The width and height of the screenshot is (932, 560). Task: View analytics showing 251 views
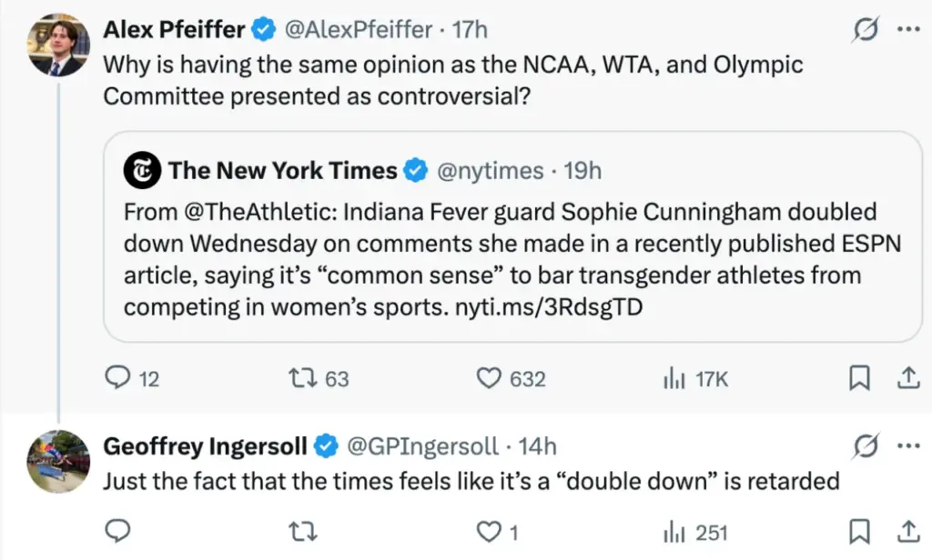point(695,533)
